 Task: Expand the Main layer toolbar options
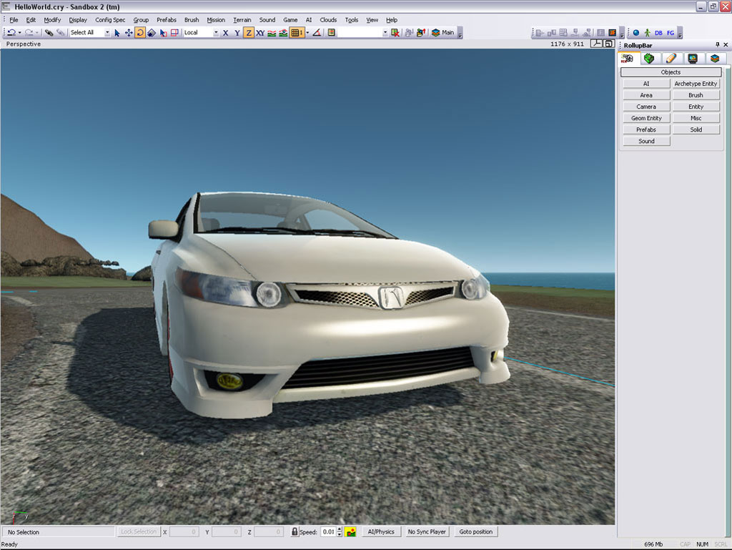pyautogui.click(x=460, y=33)
